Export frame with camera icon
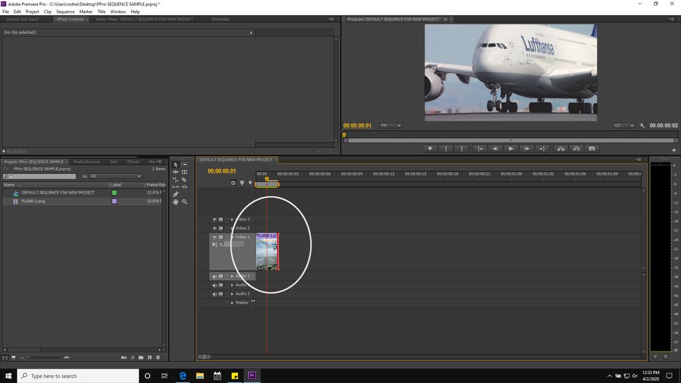681x383 pixels. click(592, 149)
